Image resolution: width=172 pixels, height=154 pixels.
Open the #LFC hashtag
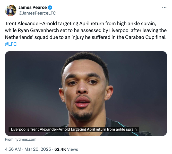coord(11,44)
